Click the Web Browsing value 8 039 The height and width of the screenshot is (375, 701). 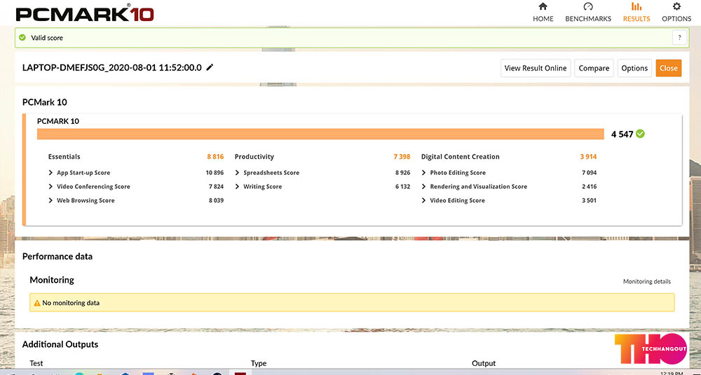[216, 201]
